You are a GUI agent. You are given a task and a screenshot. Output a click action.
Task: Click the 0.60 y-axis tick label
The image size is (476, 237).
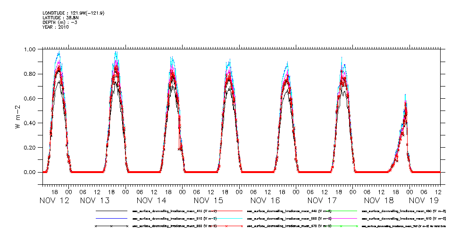click(30, 98)
